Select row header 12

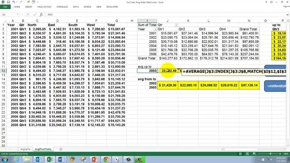click(3, 71)
